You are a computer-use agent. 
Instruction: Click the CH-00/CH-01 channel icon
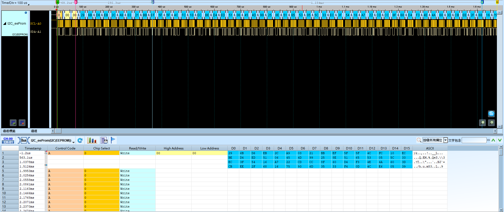click(x=8, y=141)
